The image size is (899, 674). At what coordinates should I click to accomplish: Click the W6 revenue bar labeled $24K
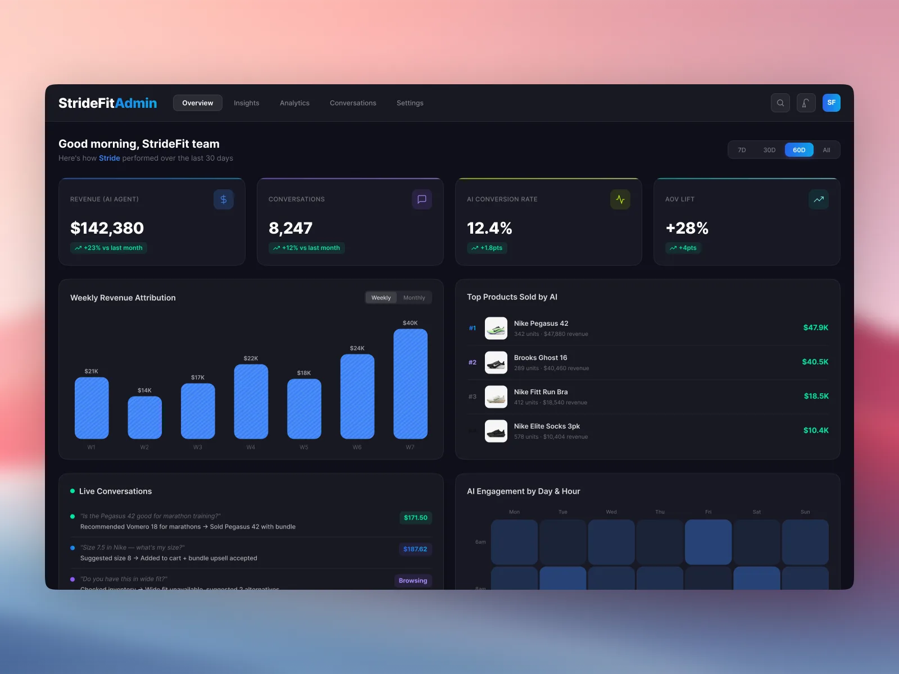point(357,397)
